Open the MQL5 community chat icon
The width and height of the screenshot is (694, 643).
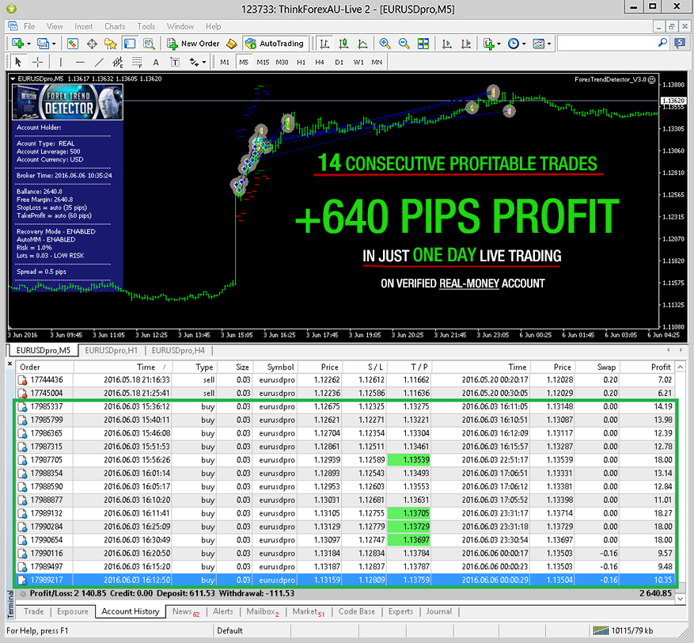pyautogui.click(x=680, y=43)
